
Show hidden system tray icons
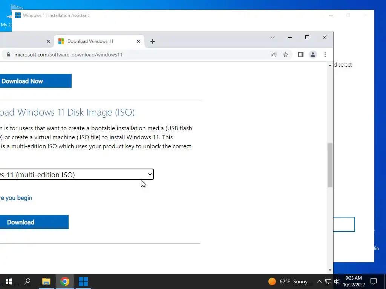[319, 281]
